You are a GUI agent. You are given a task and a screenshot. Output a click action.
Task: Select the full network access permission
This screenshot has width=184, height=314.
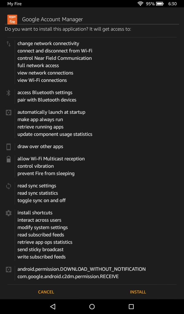coord(38,66)
